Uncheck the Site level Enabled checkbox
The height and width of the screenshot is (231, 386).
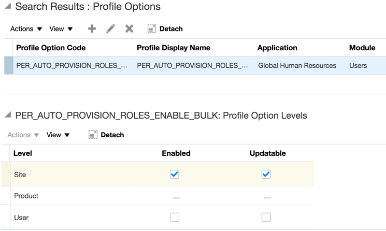point(175,175)
